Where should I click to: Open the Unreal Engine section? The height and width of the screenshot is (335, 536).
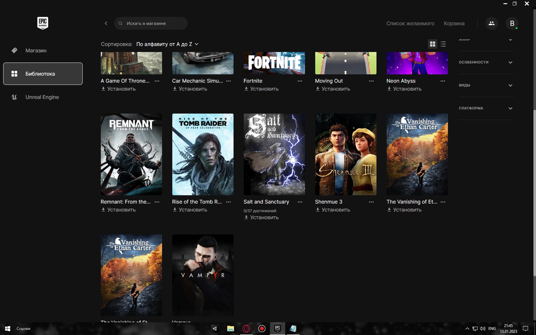coord(43,97)
